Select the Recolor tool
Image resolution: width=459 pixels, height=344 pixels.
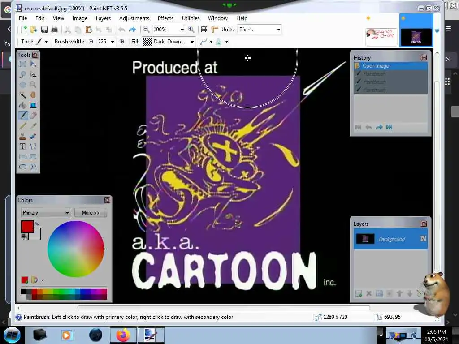(x=33, y=136)
